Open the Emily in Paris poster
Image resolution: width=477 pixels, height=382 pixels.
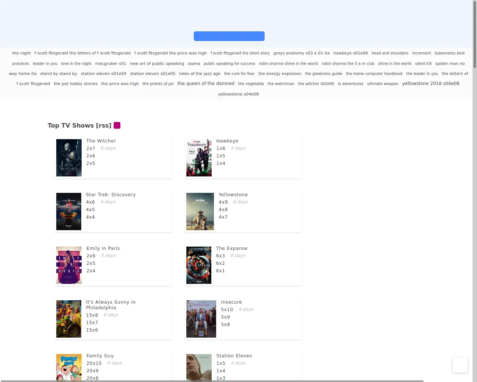coord(69,265)
